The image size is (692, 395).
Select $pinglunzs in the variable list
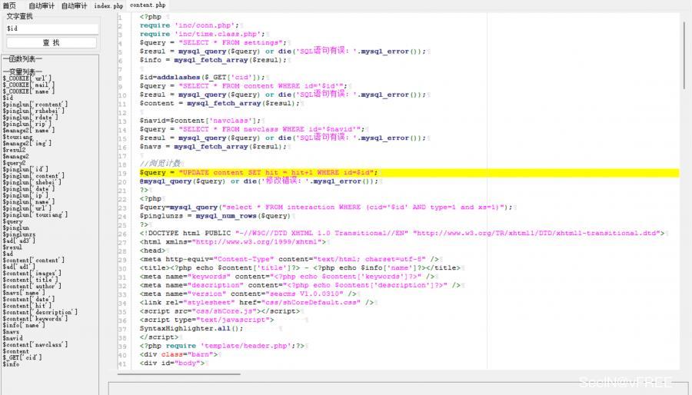19,234
